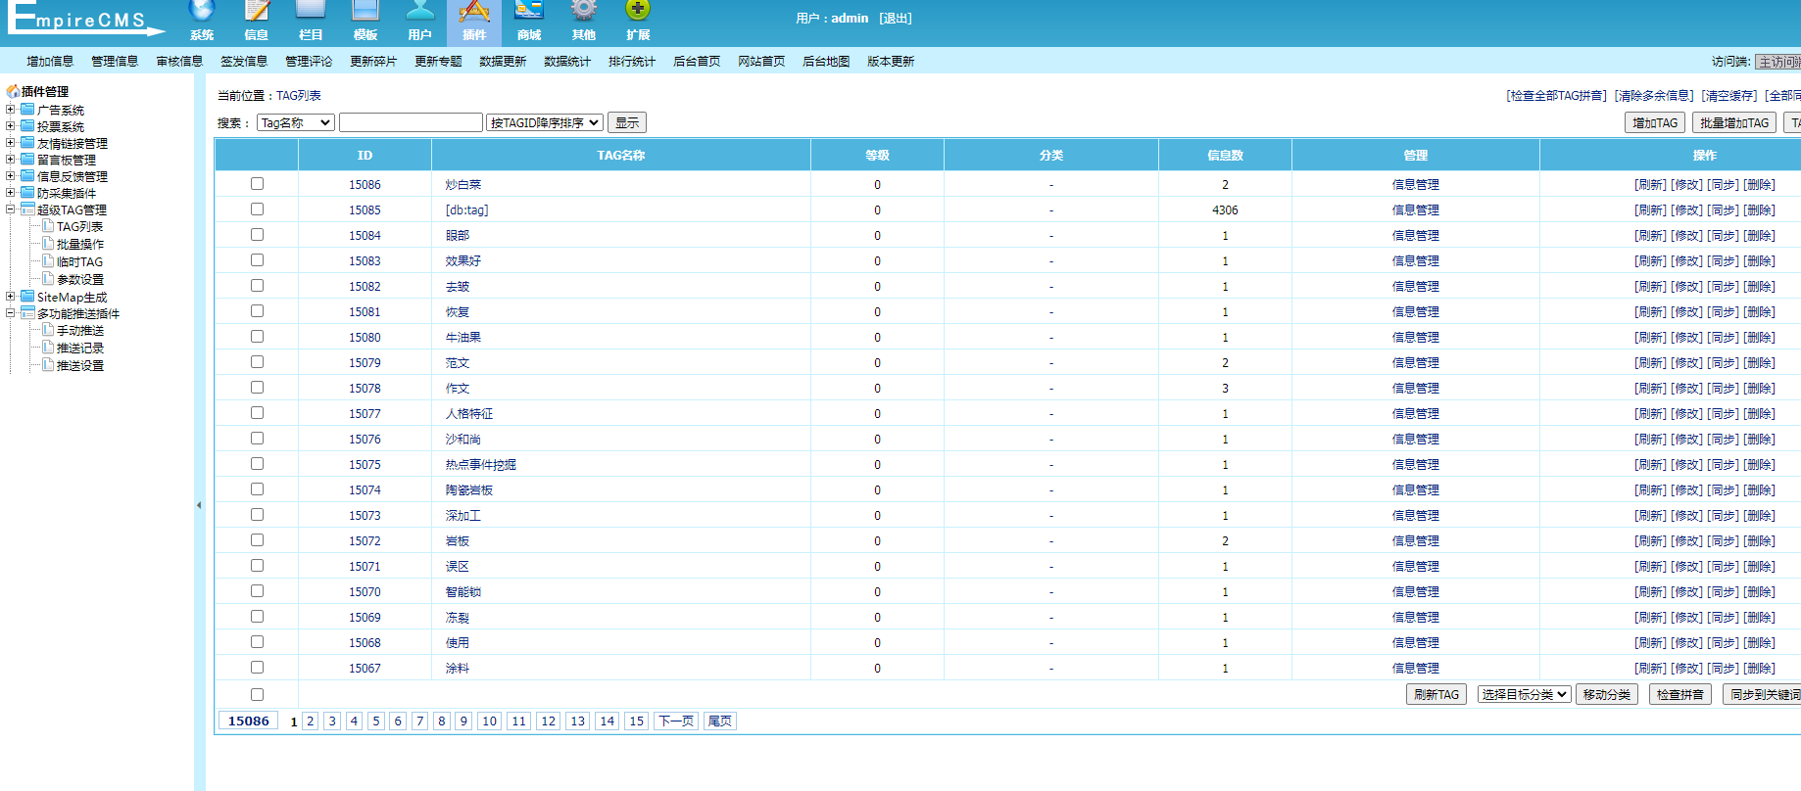Viewport: 1801px width, 791px height.
Task: Open 数据更新 in the secondary menu
Action: click(502, 61)
